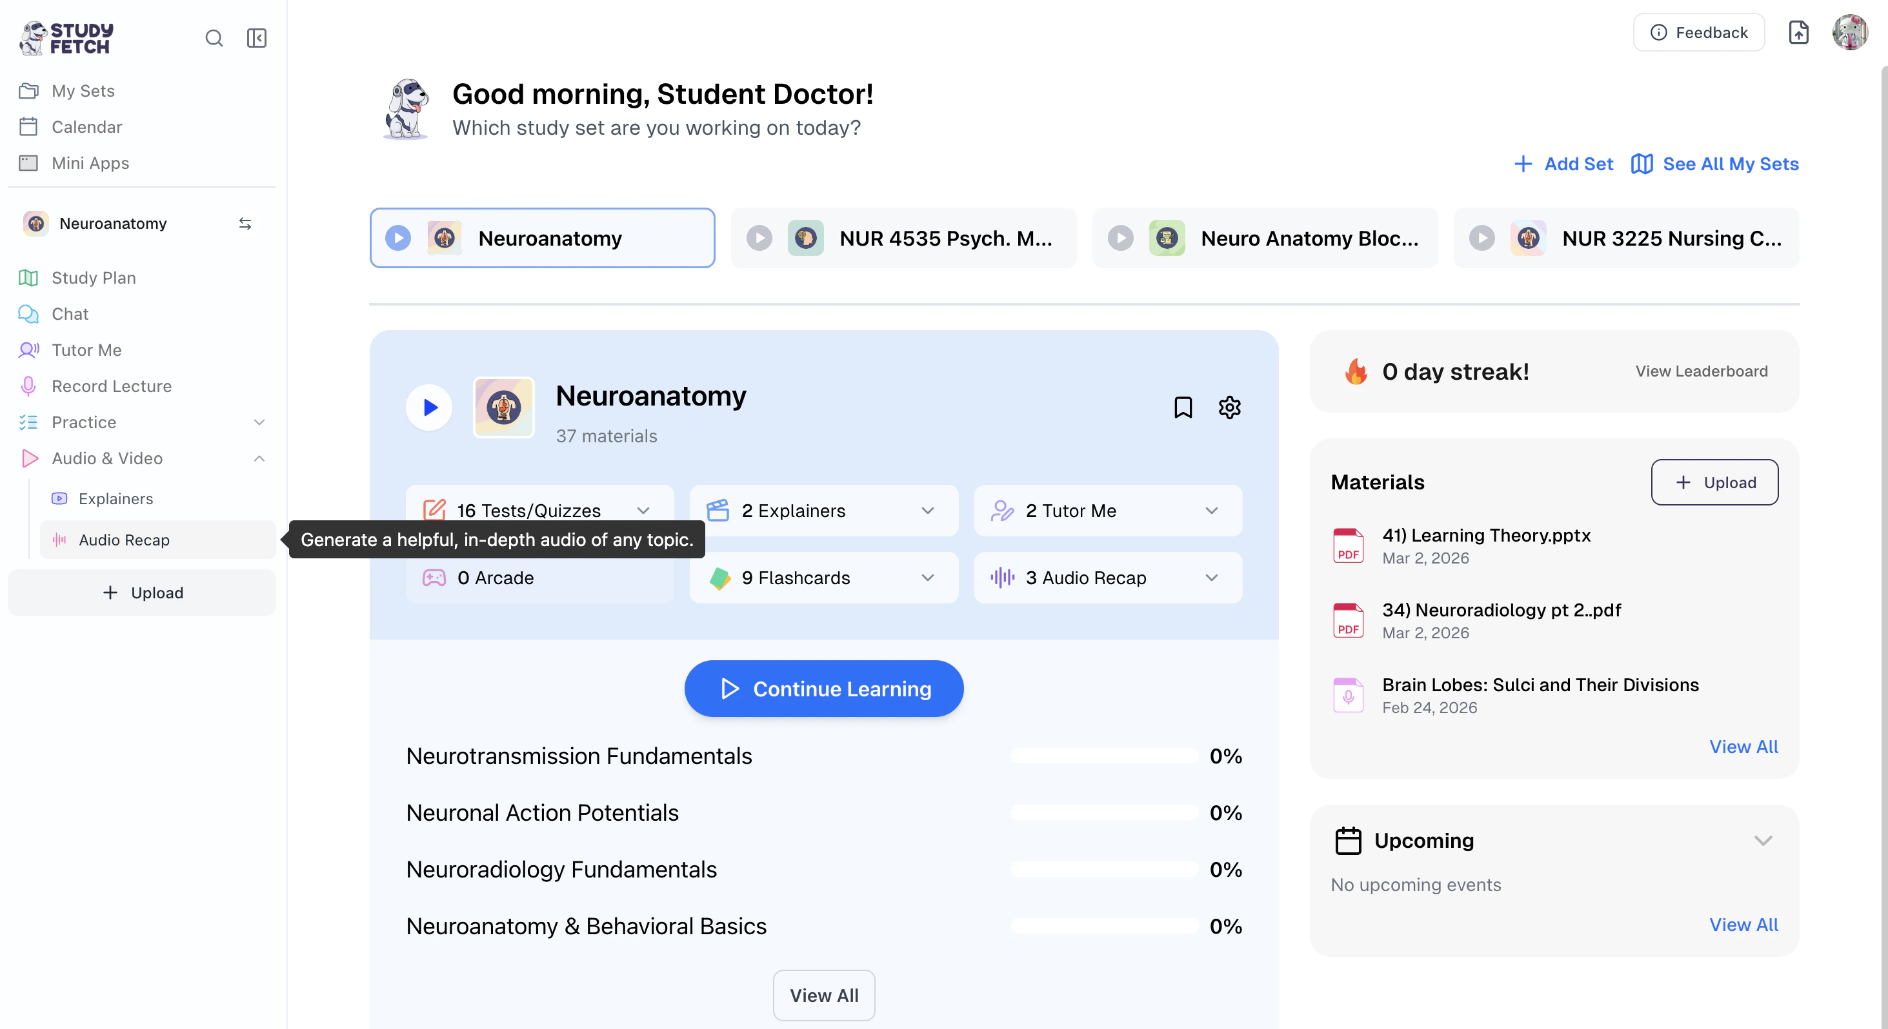
Task: Open Neuroanatomy set settings gear
Action: coord(1229,407)
